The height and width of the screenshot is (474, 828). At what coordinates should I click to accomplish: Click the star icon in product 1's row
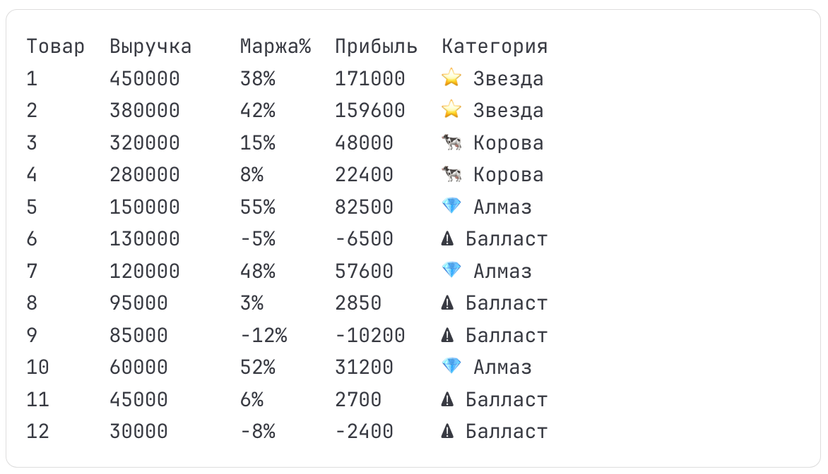(451, 78)
